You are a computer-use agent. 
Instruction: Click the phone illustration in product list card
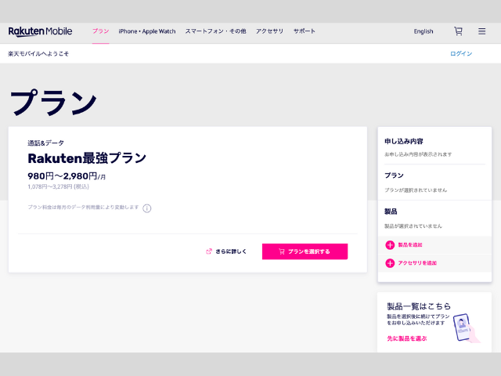[x=466, y=328]
